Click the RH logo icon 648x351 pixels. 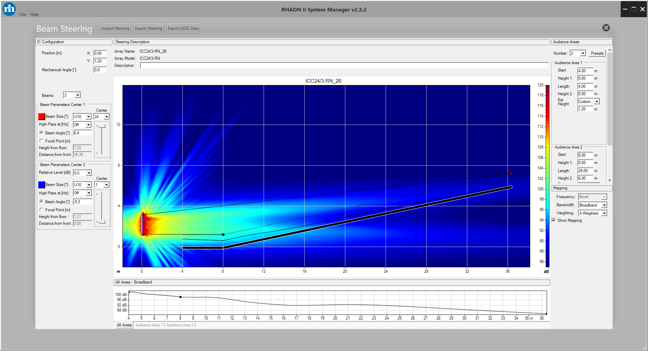[x=9, y=9]
